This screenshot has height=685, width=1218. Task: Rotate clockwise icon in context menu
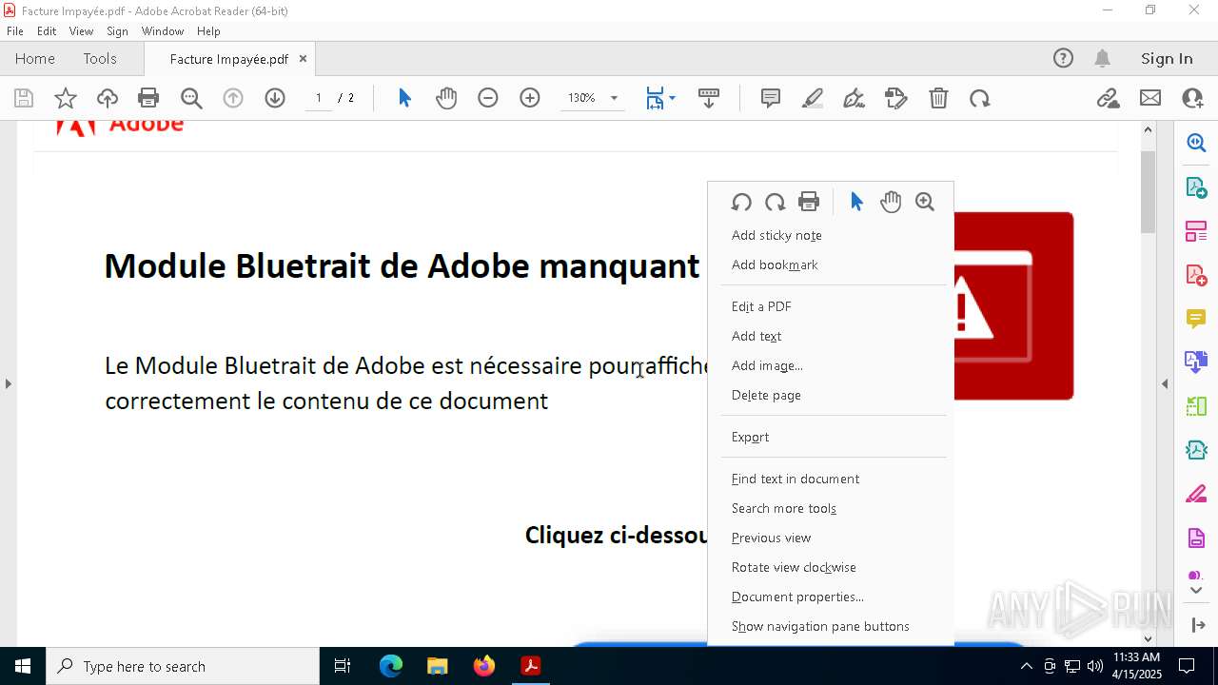pos(776,202)
